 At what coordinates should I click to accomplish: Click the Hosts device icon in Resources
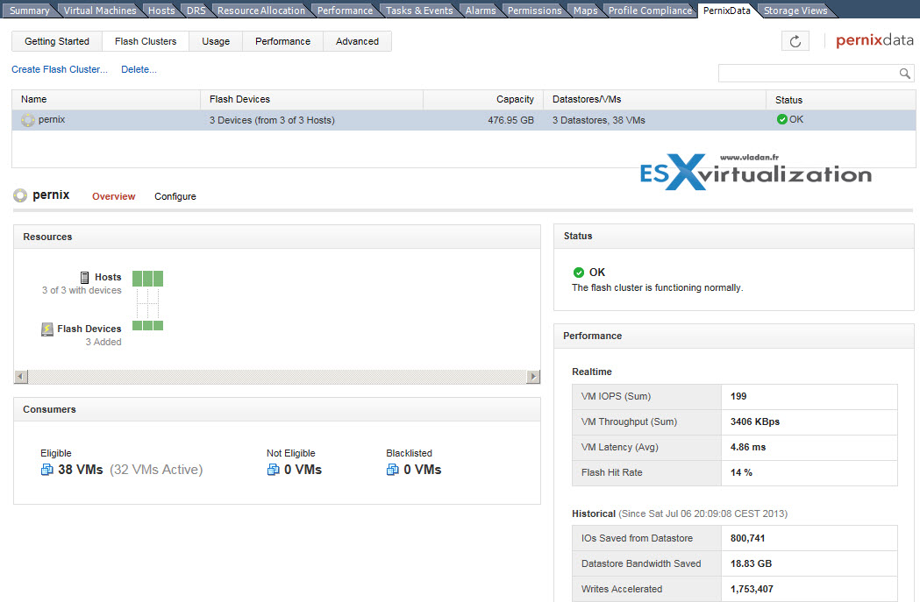point(84,277)
